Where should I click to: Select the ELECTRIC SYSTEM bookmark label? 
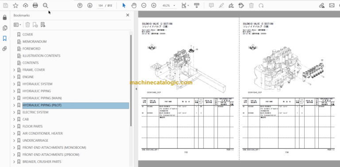click(x=35, y=113)
